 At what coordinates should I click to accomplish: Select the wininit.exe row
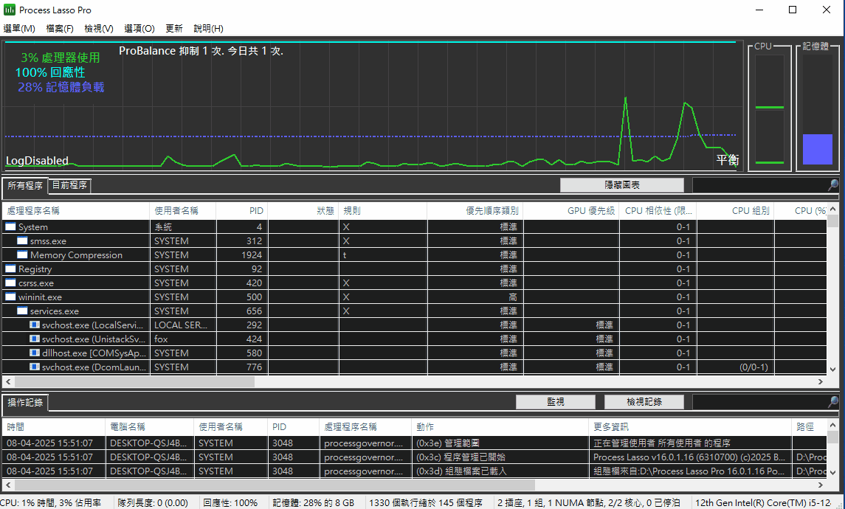click(x=414, y=297)
